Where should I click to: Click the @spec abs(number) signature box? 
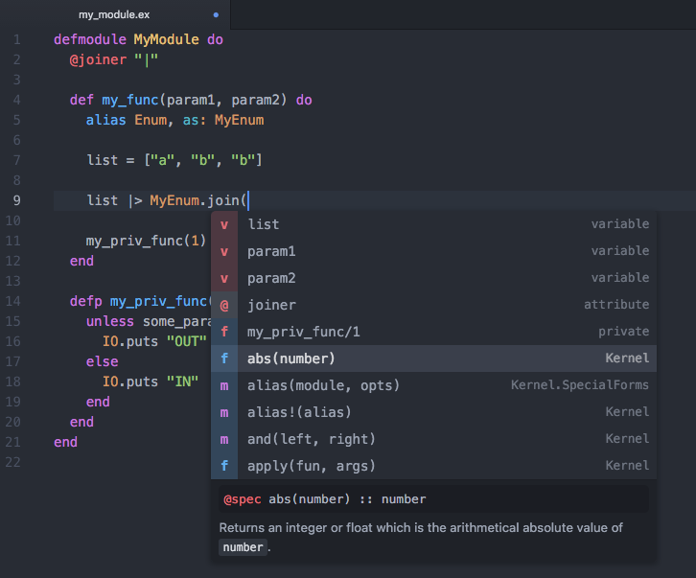point(433,499)
